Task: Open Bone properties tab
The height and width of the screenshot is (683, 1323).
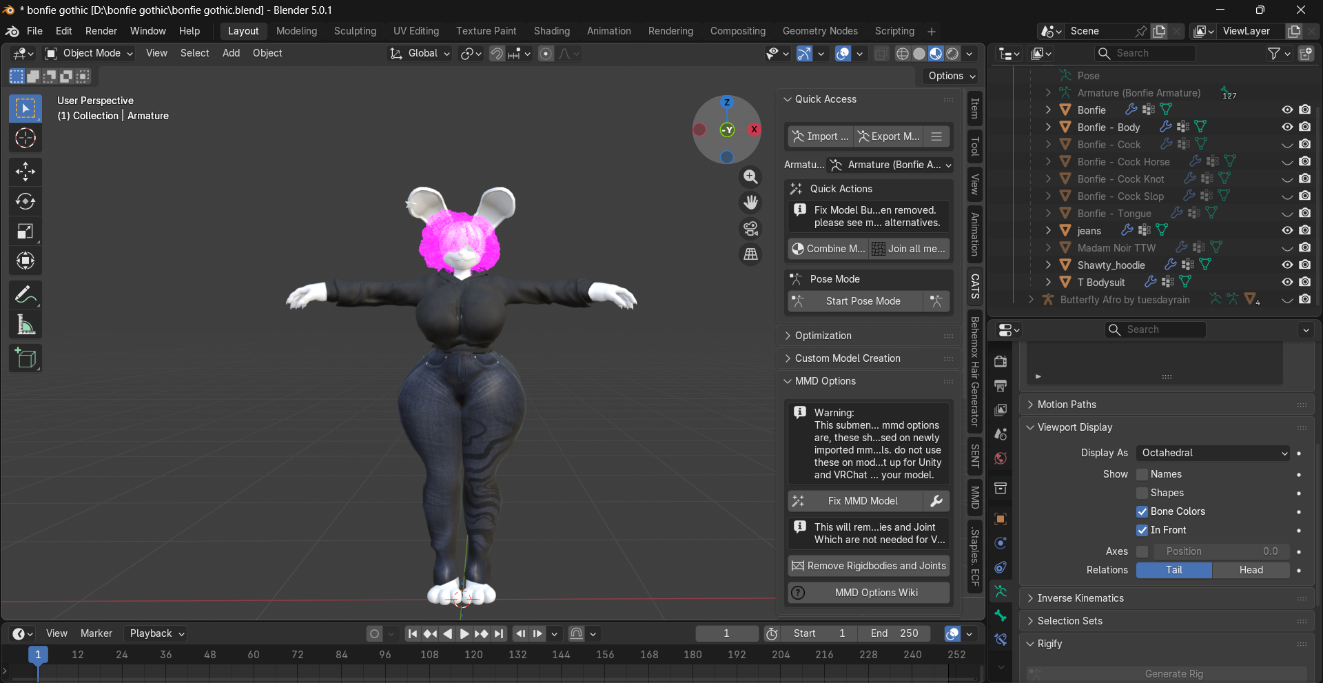Action: [x=1001, y=615]
